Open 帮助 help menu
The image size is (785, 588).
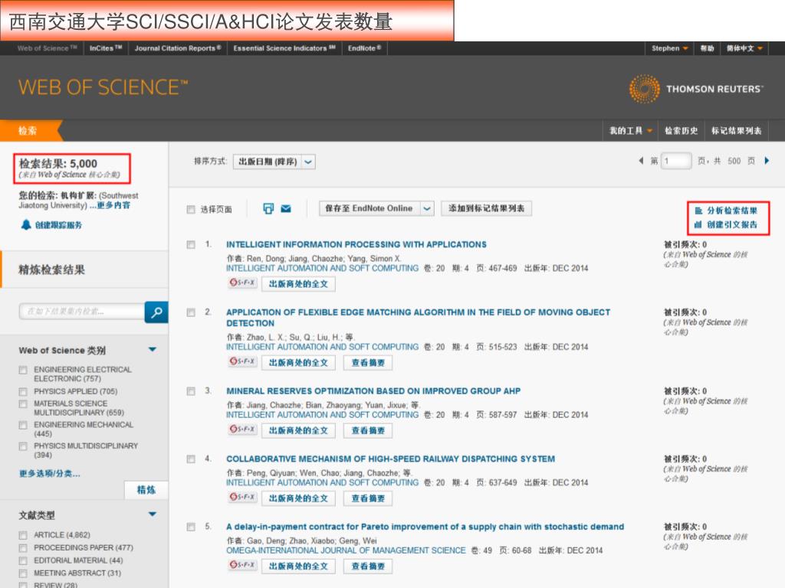(x=707, y=48)
